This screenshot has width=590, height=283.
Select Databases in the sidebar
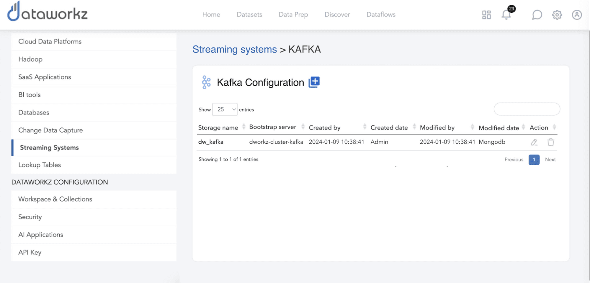pos(34,112)
